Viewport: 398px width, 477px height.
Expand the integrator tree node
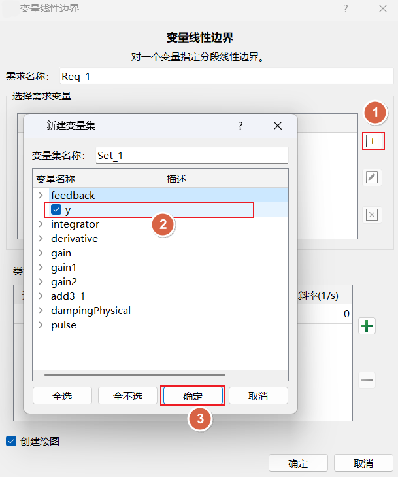(x=41, y=224)
